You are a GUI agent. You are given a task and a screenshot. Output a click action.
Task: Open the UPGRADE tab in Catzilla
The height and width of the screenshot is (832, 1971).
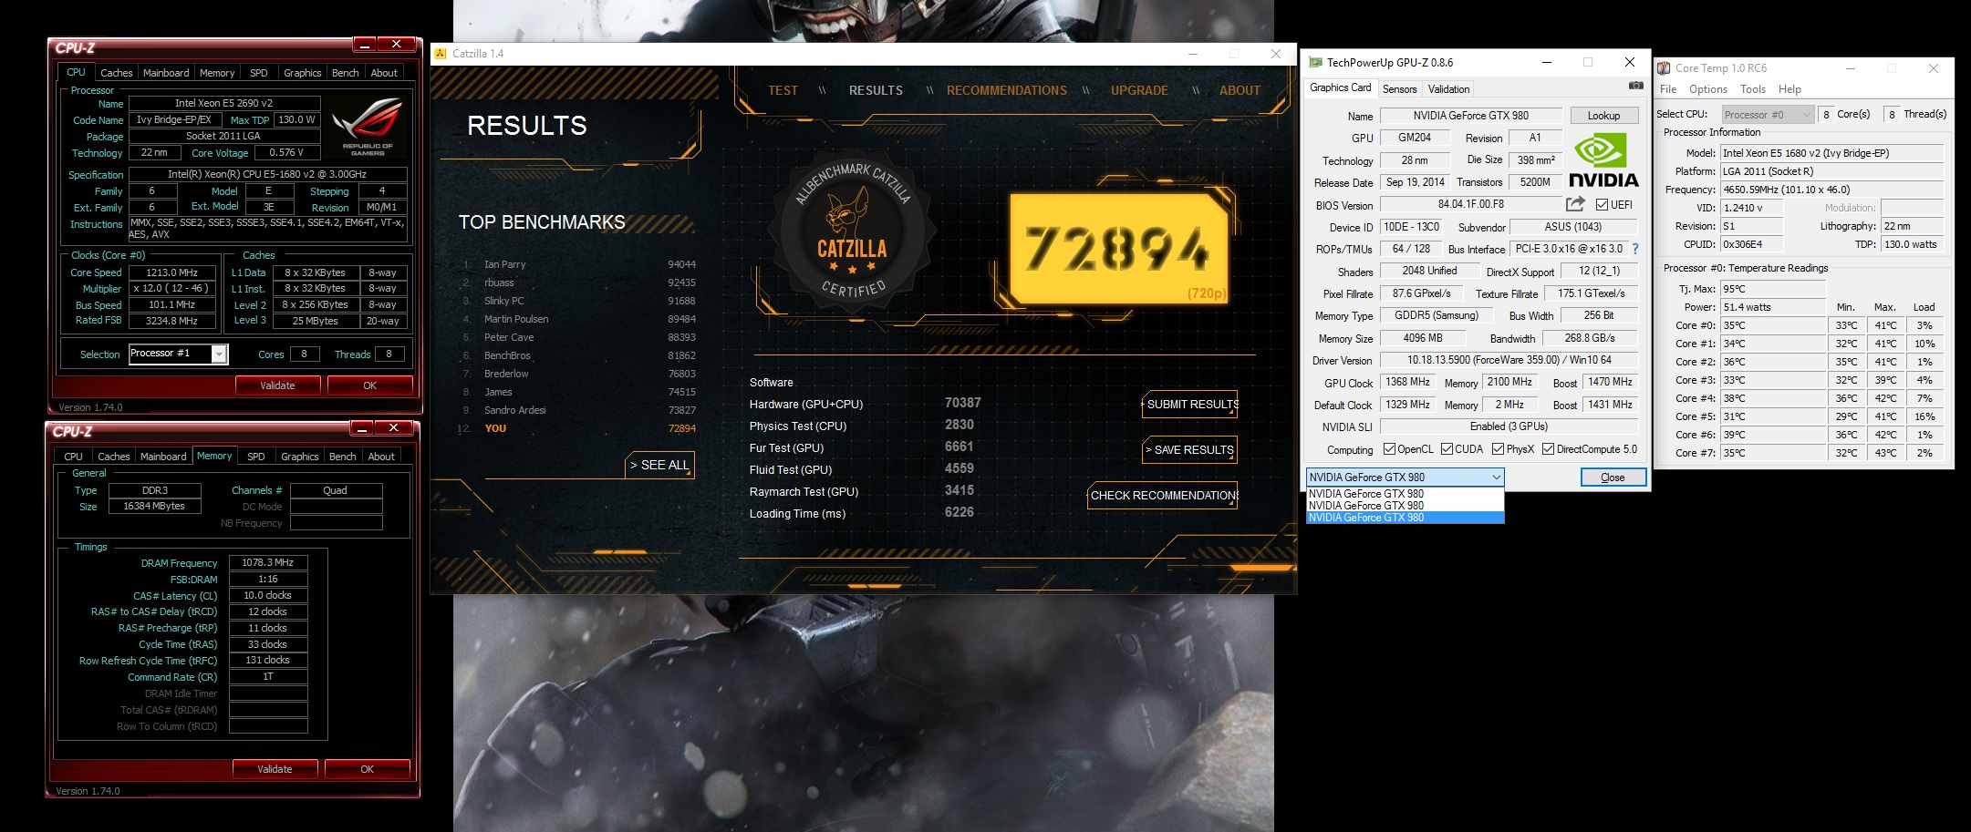[x=1139, y=90]
